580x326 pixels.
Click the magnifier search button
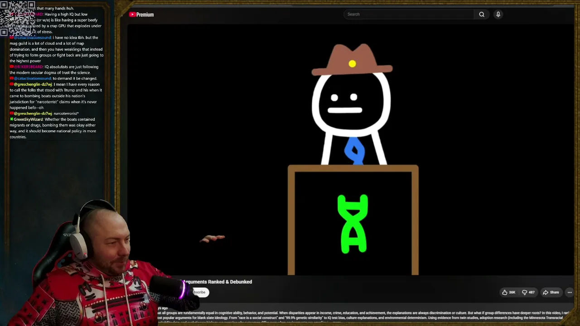[x=482, y=14]
